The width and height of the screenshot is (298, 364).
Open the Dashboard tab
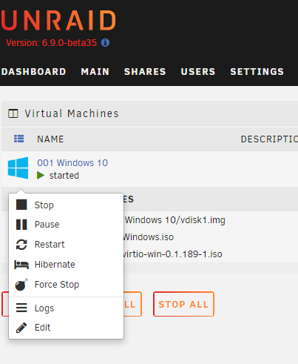33,72
